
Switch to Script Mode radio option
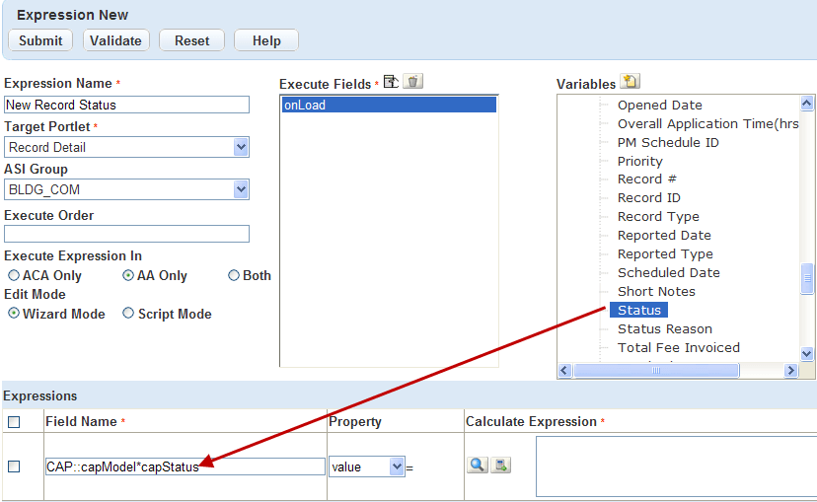[128, 314]
